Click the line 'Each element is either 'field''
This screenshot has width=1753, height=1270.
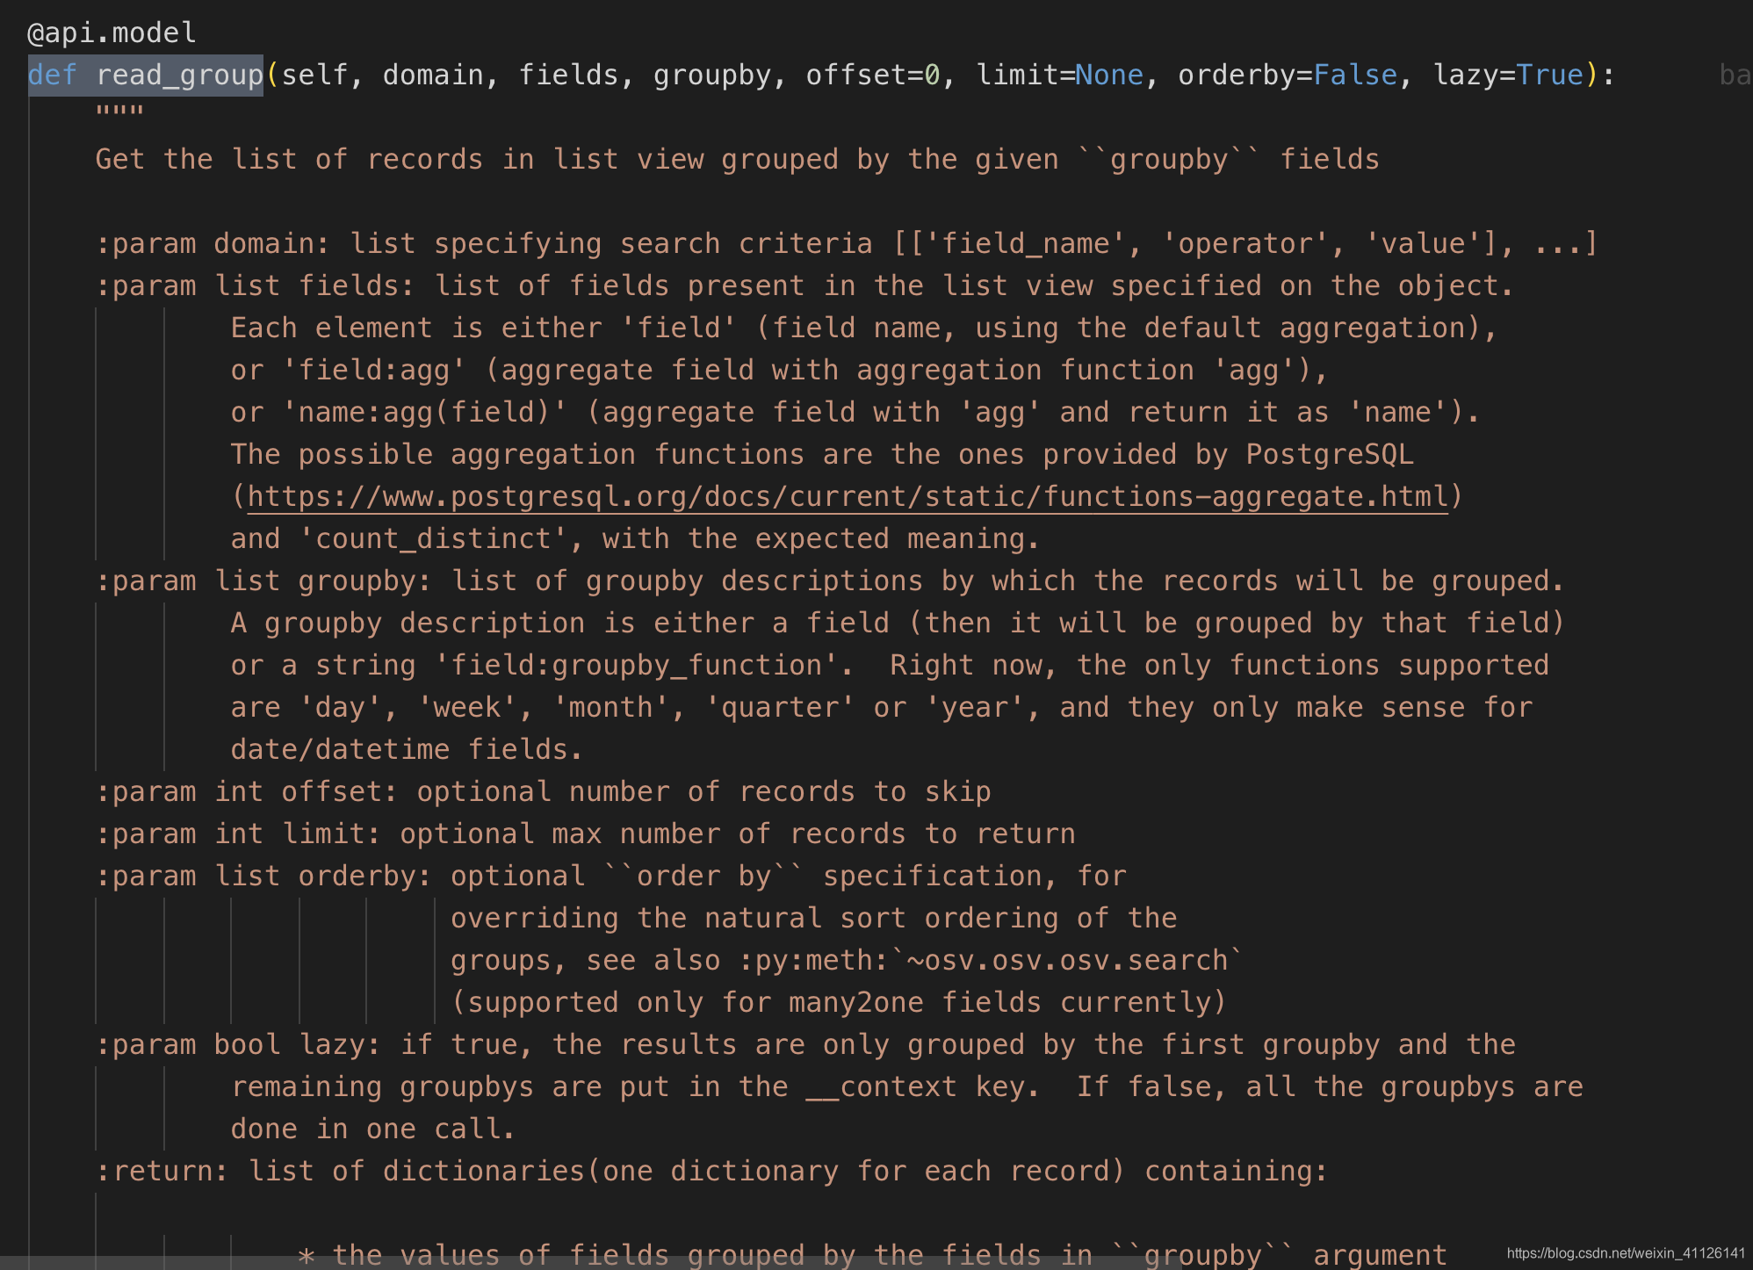click(864, 328)
